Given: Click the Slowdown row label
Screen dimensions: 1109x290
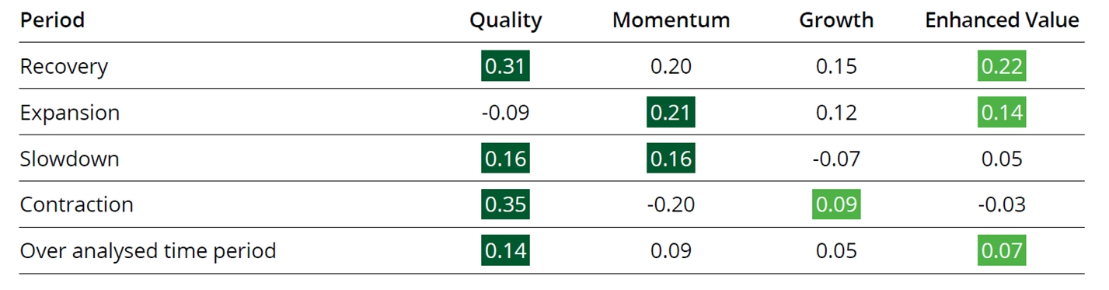Looking at the screenshot, I should [x=69, y=159].
